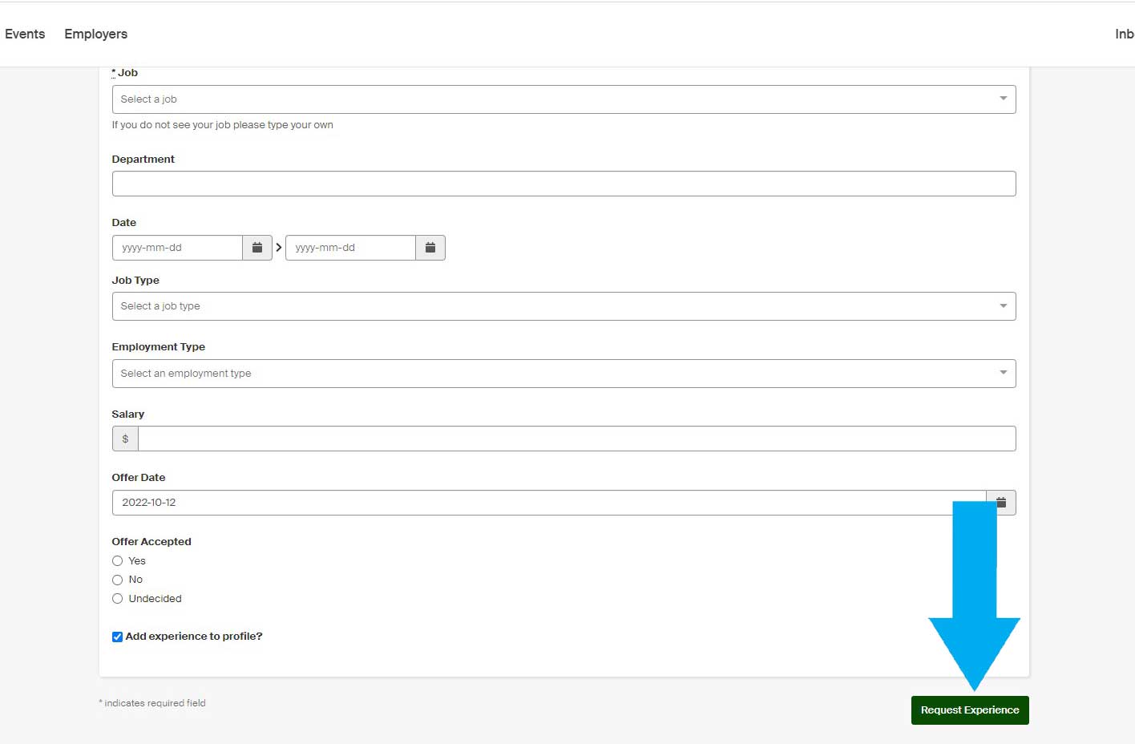The height and width of the screenshot is (744, 1135).
Task: Click the end date yyyy-mm-dd field
Action: click(350, 248)
